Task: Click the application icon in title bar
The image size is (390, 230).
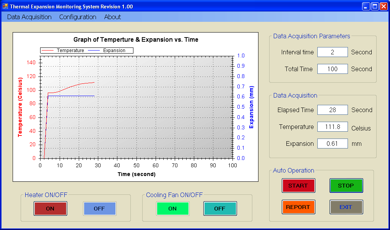Action: pyautogui.click(x=5, y=7)
